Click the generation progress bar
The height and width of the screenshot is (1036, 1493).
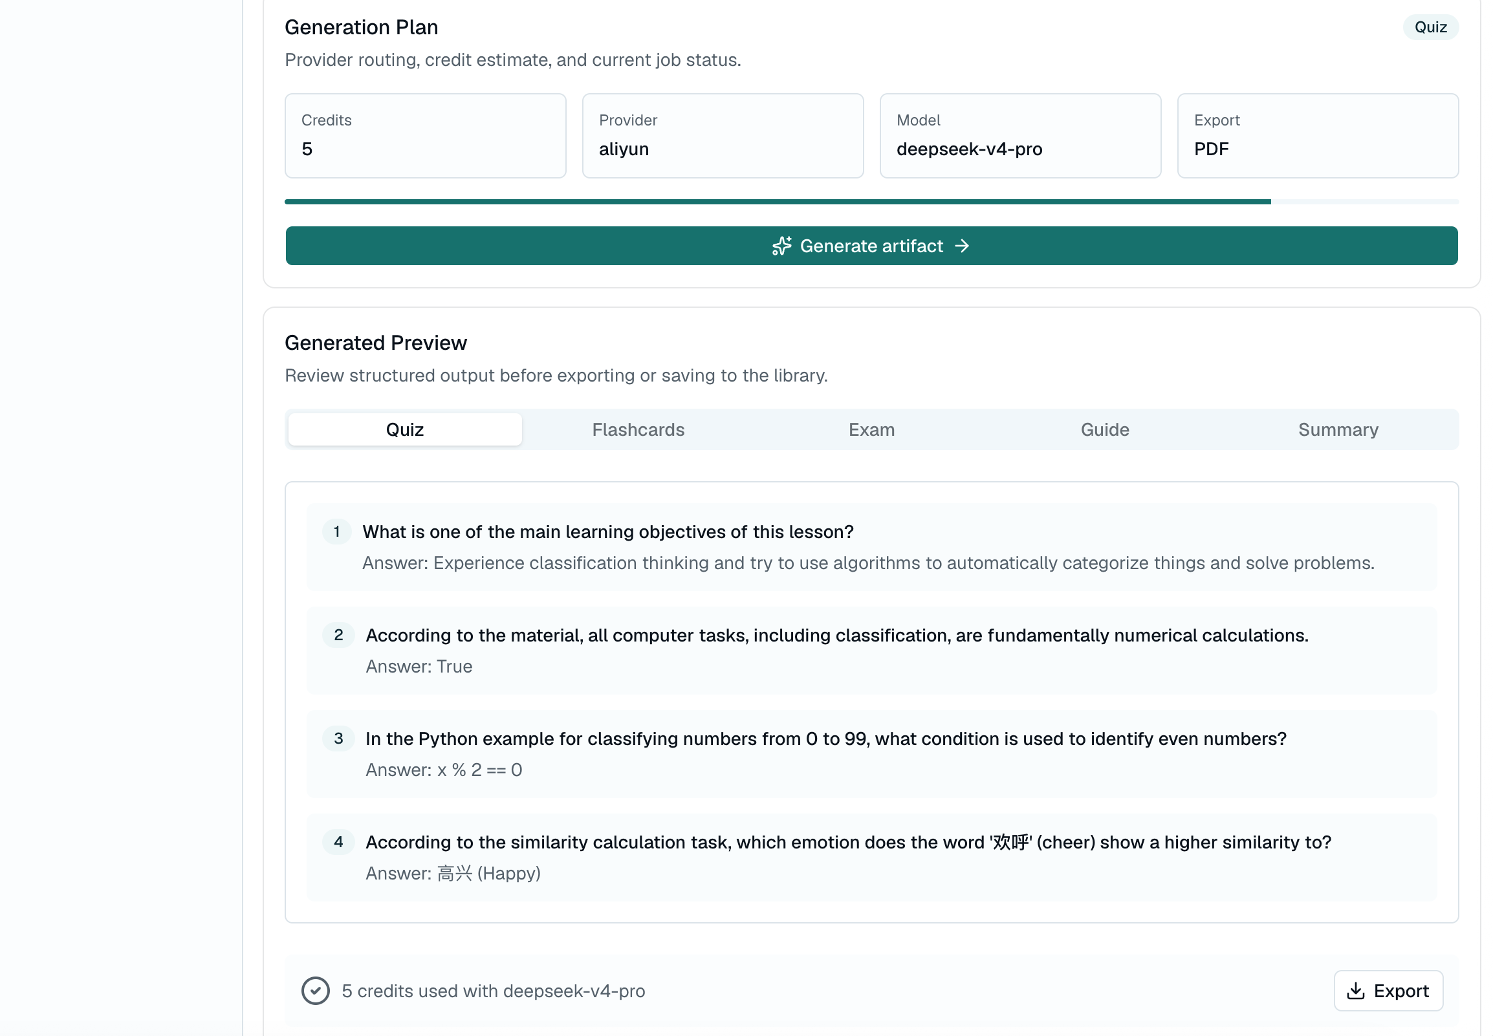(x=872, y=202)
